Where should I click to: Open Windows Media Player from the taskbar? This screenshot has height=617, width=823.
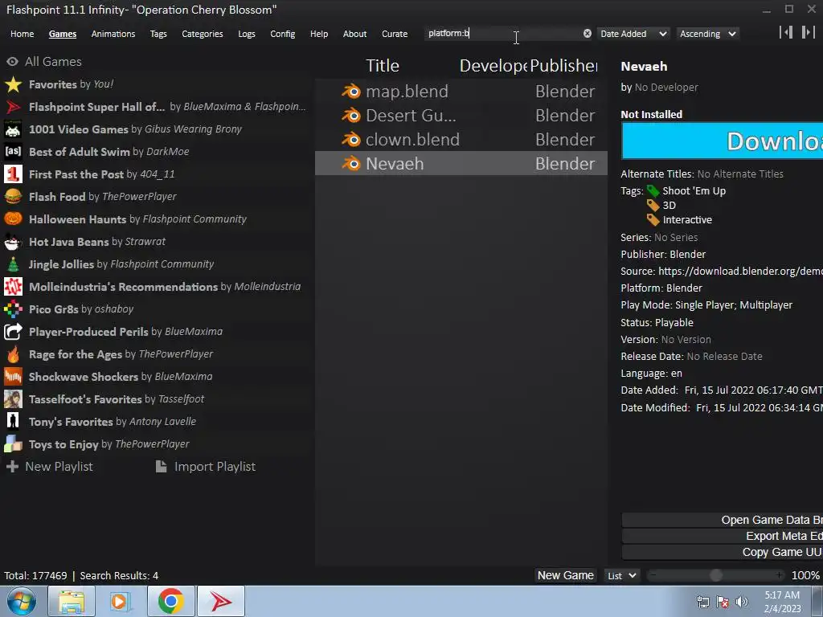click(x=119, y=601)
